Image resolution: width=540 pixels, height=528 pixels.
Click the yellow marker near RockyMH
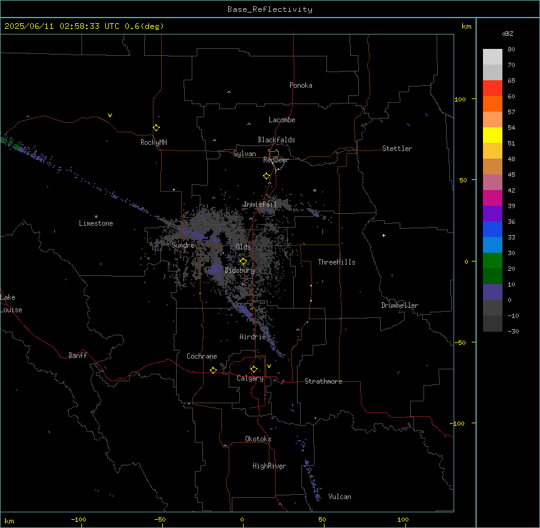pyautogui.click(x=156, y=128)
